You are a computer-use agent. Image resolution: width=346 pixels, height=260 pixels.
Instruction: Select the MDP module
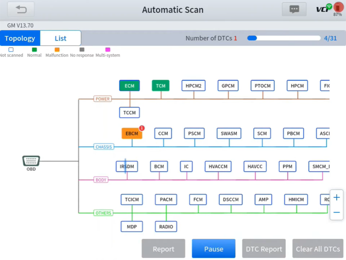pyautogui.click(x=132, y=226)
